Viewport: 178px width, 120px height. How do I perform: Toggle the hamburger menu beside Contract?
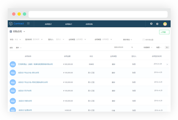[x=28, y=23]
